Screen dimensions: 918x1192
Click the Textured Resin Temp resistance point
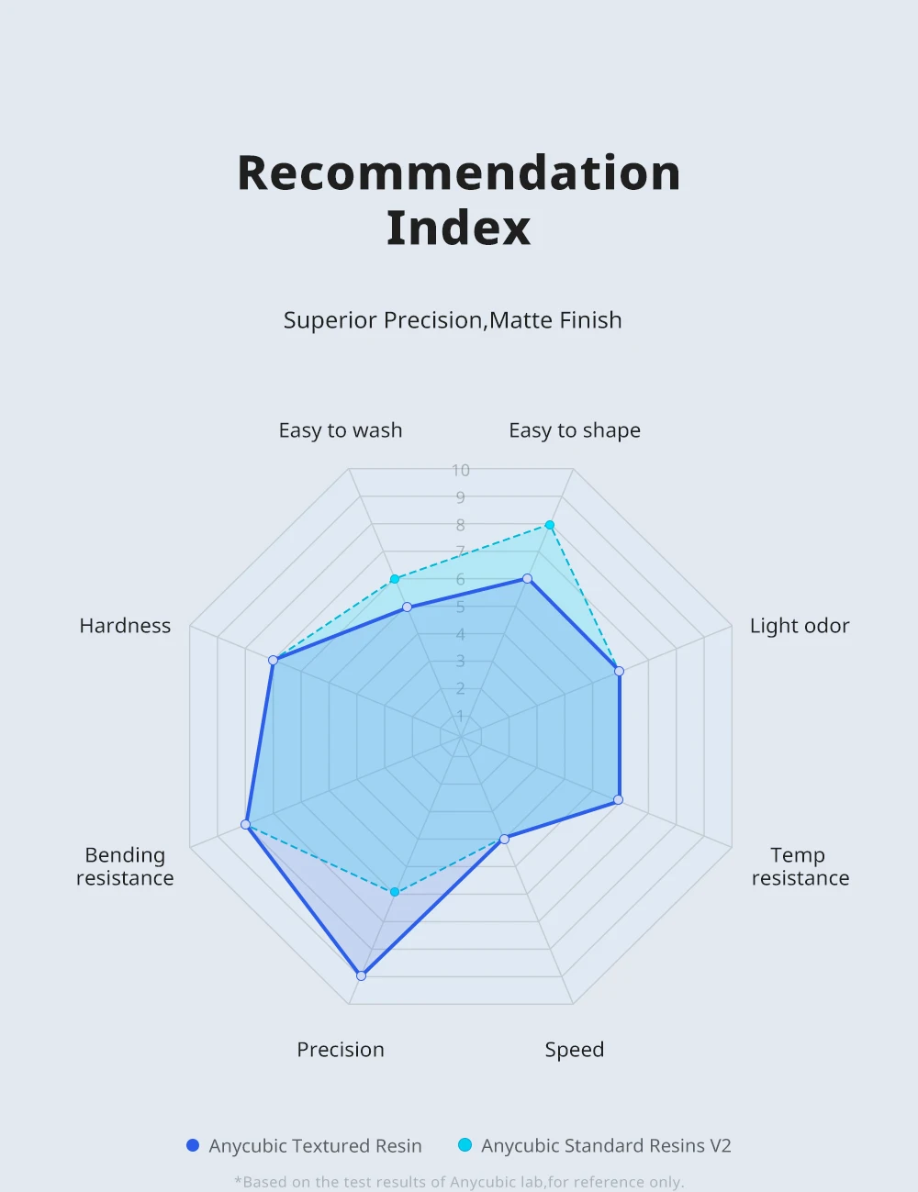(x=618, y=800)
